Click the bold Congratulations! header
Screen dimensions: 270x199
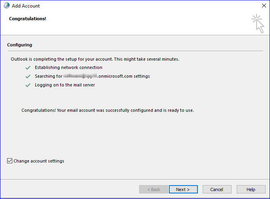click(x=27, y=19)
